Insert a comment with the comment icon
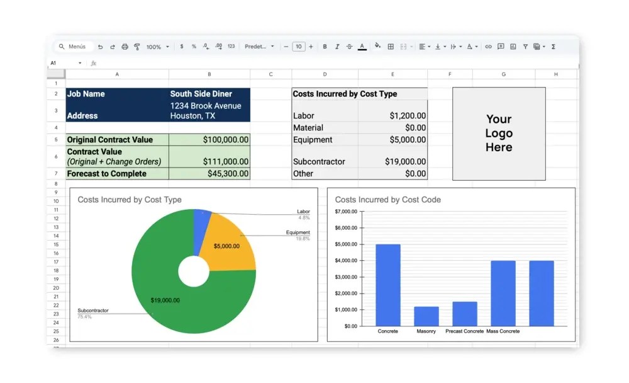The height and width of the screenshot is (383, 629). coord(501,47)
